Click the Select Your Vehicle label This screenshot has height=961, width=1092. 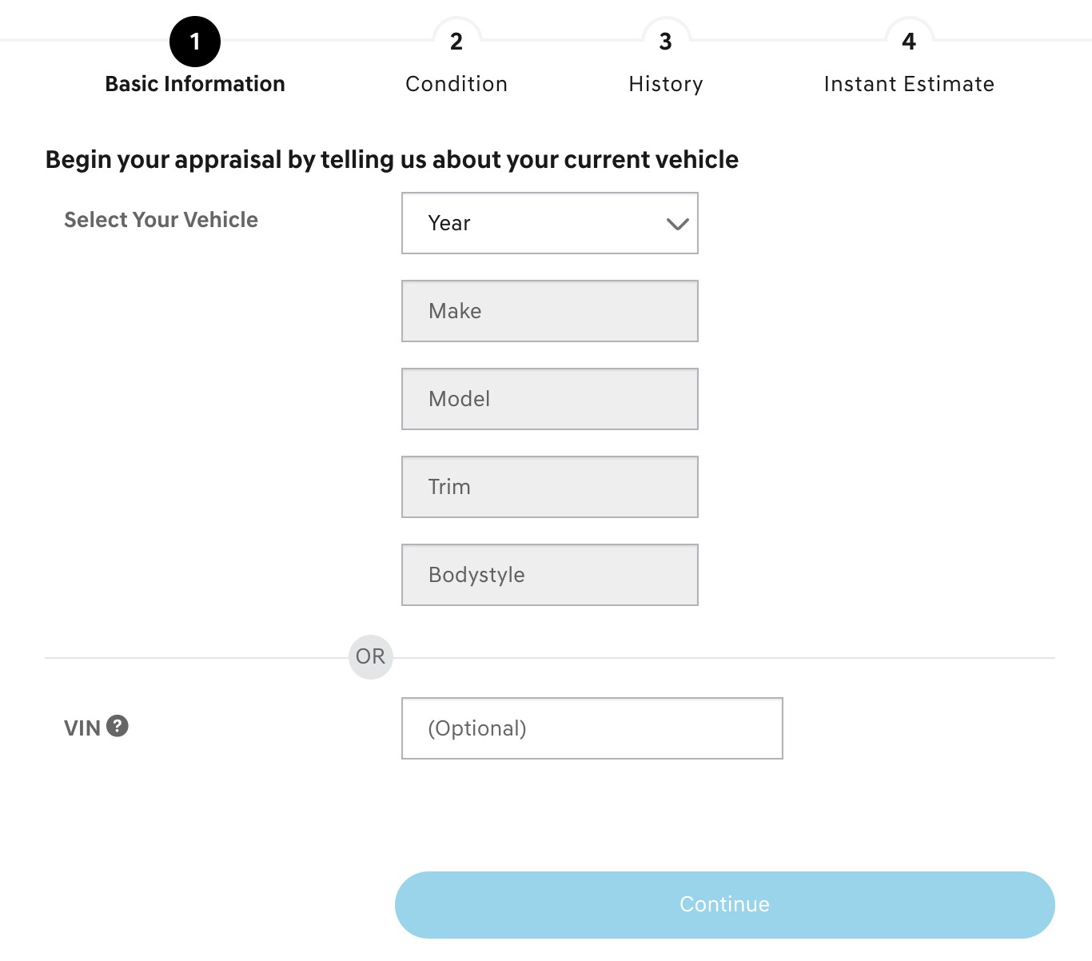[161, 220]
